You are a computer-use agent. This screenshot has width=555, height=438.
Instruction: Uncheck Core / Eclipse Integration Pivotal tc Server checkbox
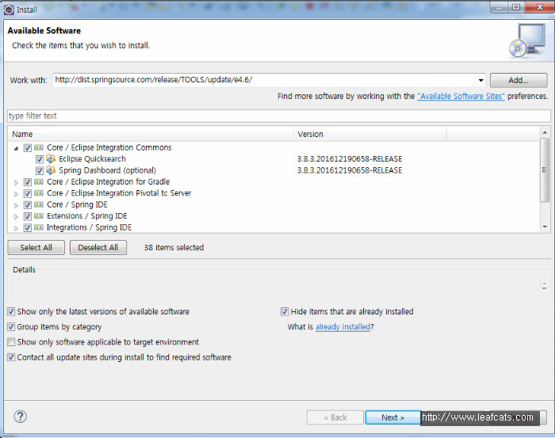click(27, 193)
